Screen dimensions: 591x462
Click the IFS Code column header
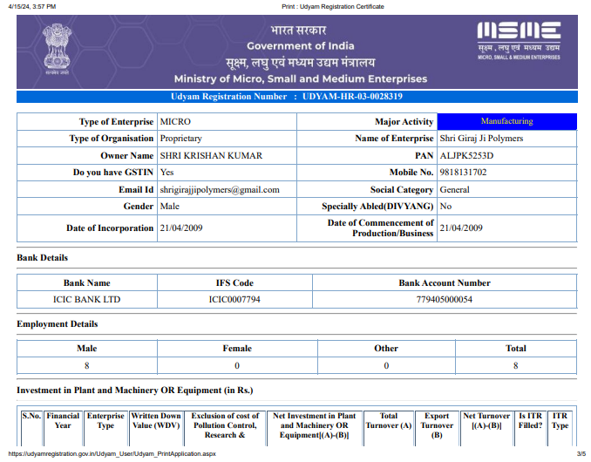pos(234,283)
